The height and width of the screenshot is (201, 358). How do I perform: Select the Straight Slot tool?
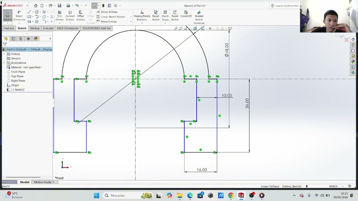[x=29, y=21]
